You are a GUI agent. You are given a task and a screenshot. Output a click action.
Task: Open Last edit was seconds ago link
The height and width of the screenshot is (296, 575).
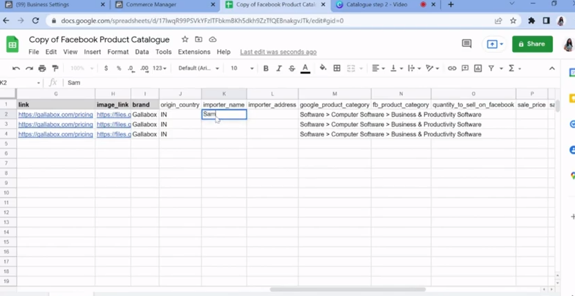[279, 52]
